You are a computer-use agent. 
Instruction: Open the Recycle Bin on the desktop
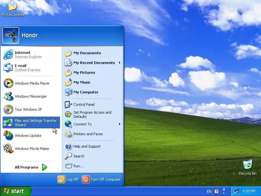(x=248, y=164)
